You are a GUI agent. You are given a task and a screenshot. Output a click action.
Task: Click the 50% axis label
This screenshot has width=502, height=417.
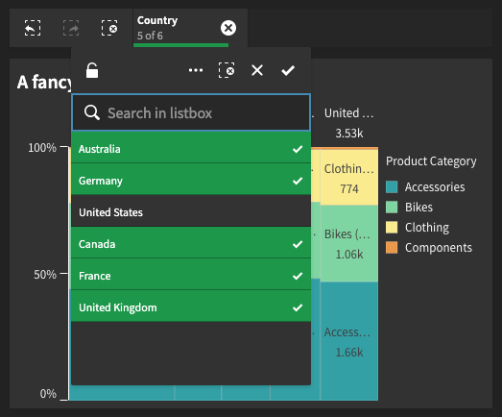coord(45,275)
